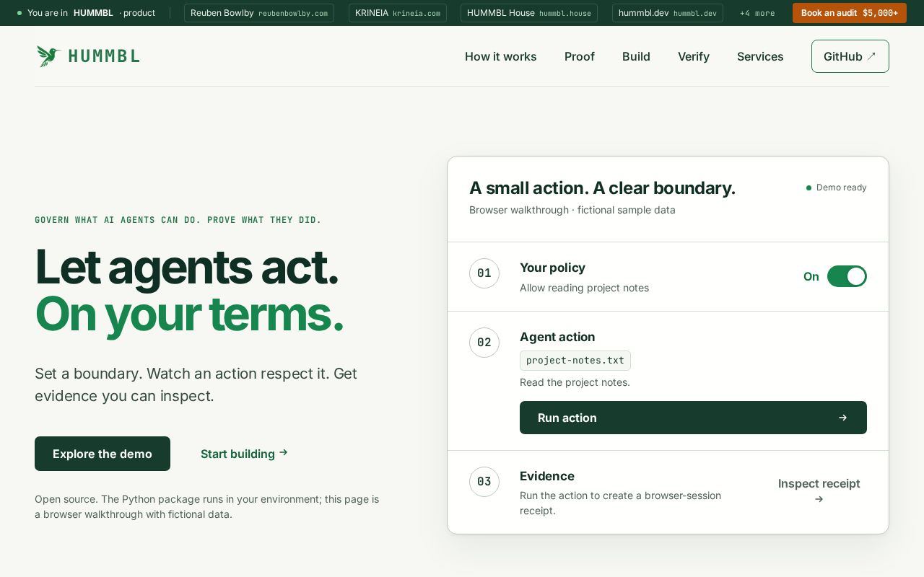Screen dimensions: 924x577
Task: Click the HUMMBL wordmark text in header
Action: [x=104, y=56]
